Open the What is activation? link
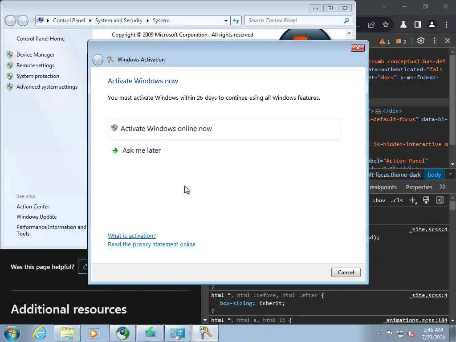 pyautogui.click(x=132, y=236)
